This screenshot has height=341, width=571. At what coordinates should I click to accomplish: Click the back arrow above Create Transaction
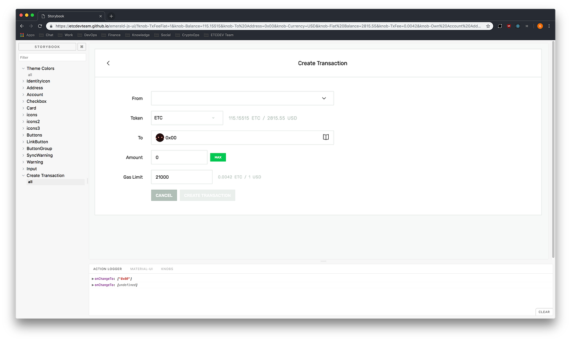(108, 63)
